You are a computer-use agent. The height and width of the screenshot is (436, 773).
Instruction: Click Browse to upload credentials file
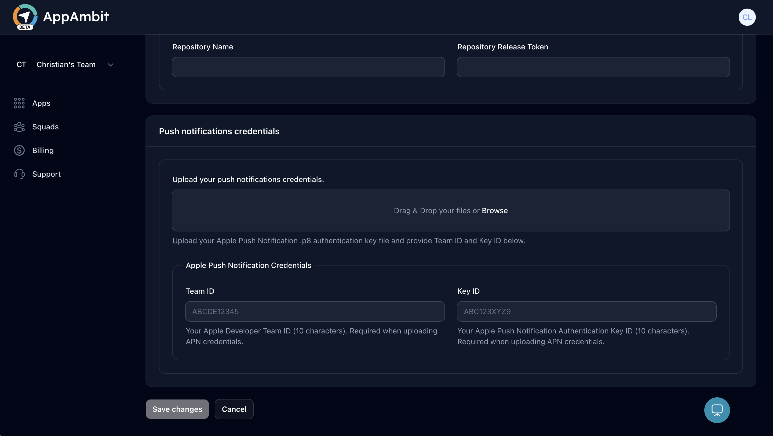[494, 210]
